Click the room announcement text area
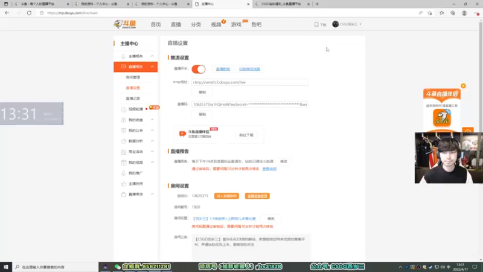483x272 pixels. [x=251, y=247]
